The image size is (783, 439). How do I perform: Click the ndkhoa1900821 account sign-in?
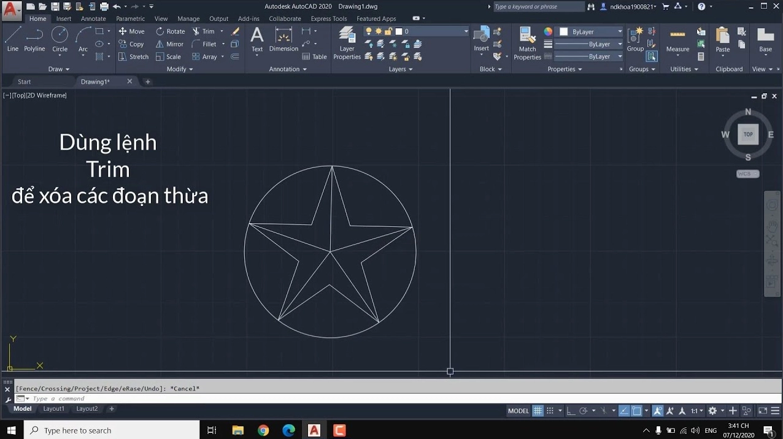[628, 6]
